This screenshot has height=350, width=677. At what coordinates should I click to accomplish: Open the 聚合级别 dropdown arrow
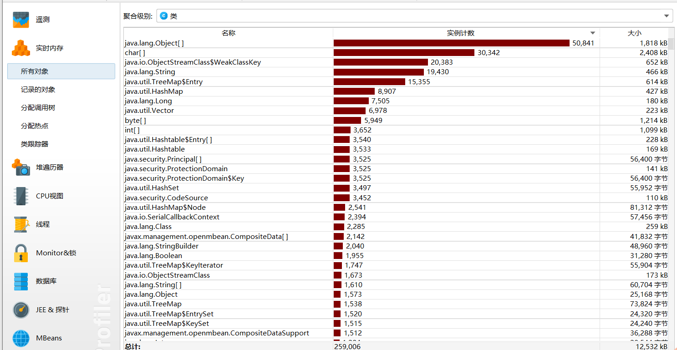coord(667,16)
